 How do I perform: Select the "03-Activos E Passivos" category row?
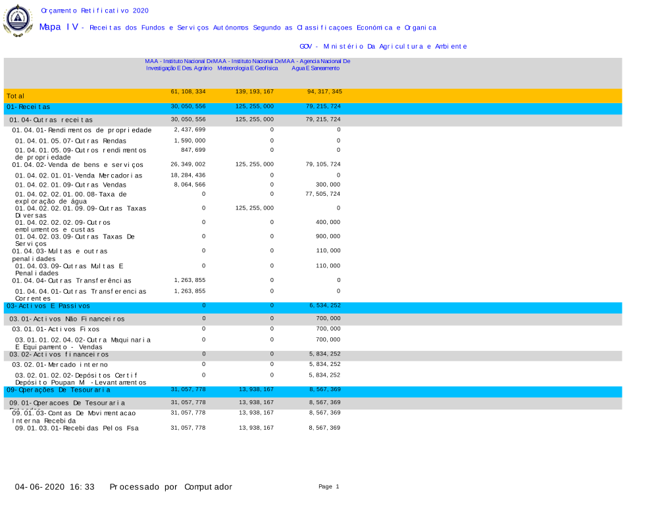(x=48, y=306)
